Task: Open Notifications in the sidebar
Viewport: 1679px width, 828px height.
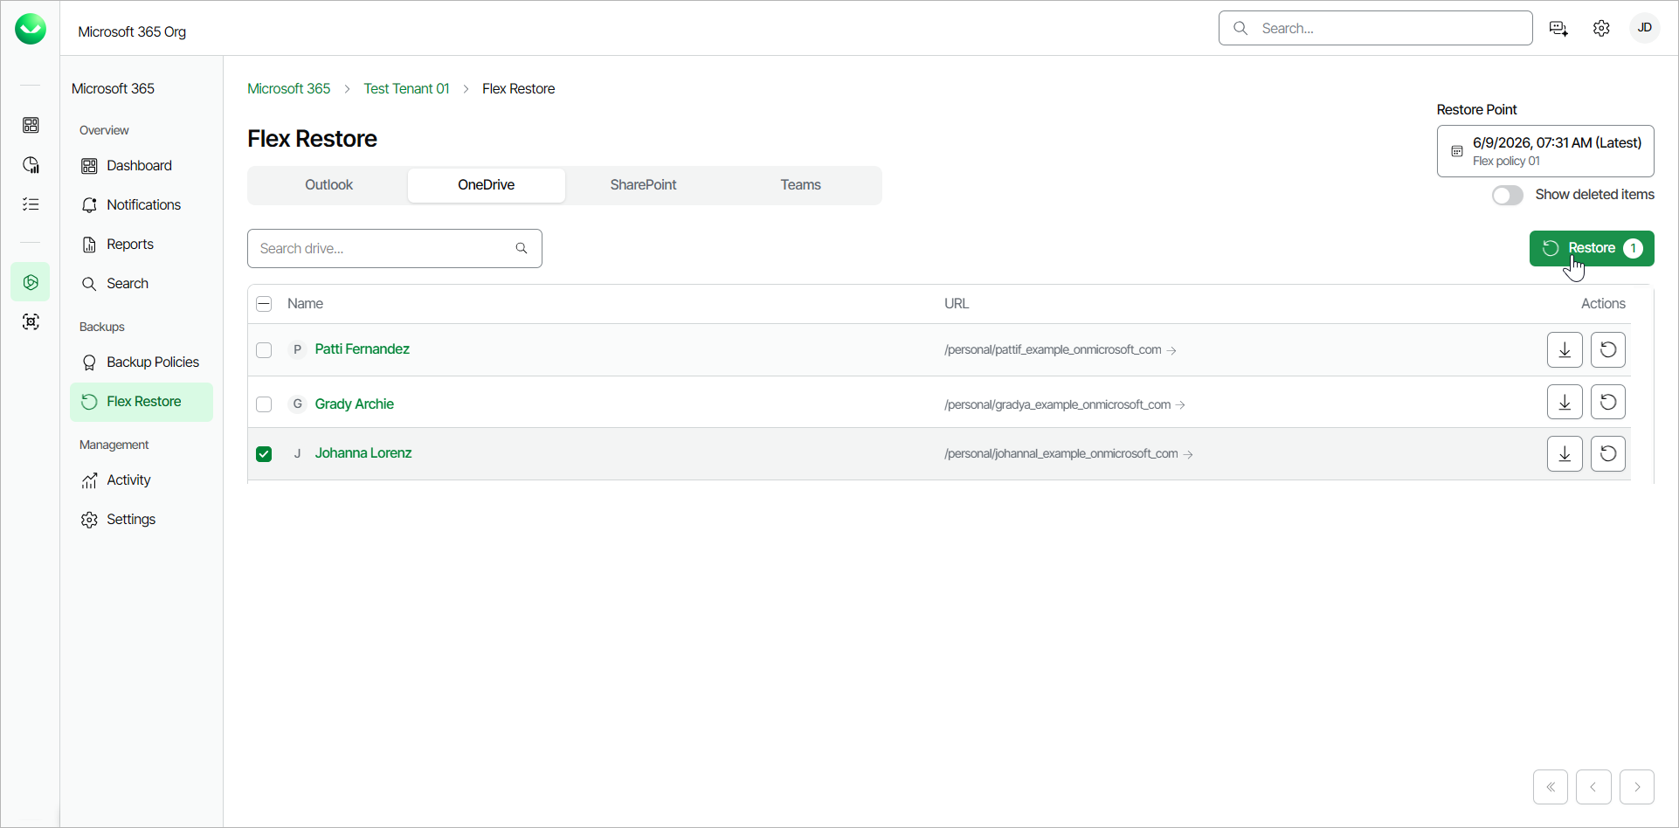Action: (142, 205)
